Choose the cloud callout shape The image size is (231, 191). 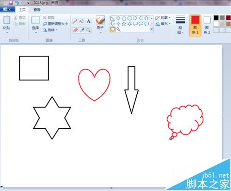tap(146, 24)
